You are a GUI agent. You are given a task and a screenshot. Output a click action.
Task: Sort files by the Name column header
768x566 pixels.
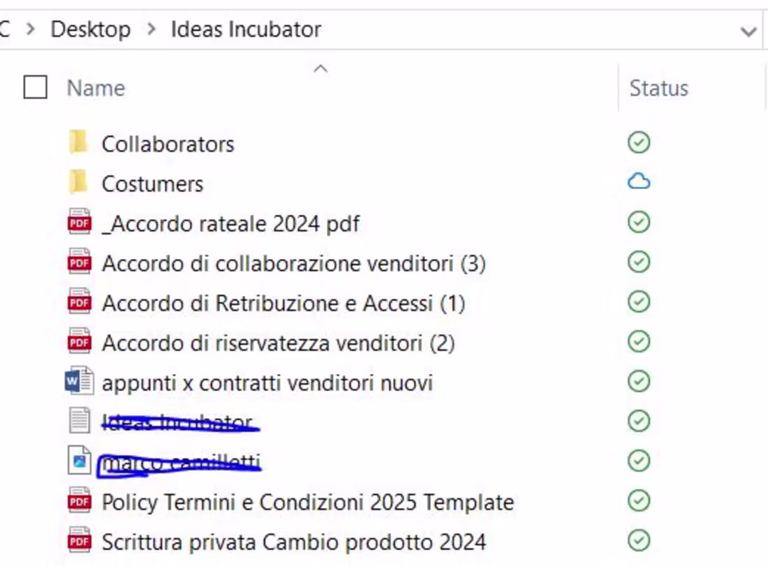pyautogui.click(x=96, y=88)
